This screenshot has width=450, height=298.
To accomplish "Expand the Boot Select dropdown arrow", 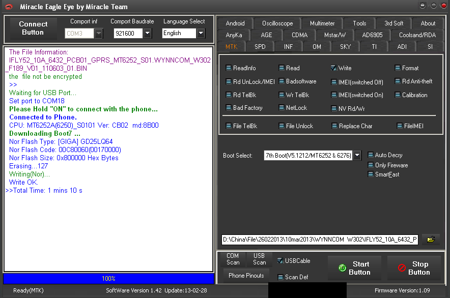I will pos(357,156).
